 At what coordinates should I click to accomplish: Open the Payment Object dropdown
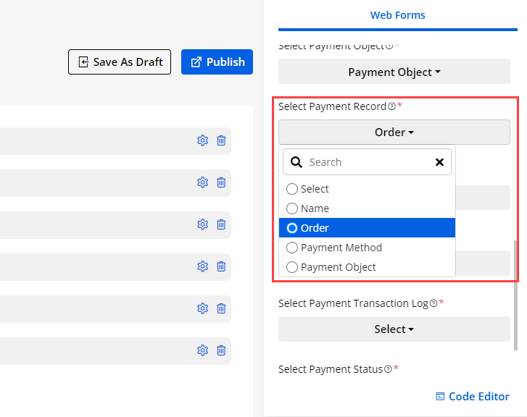click(x=394, y=72)
